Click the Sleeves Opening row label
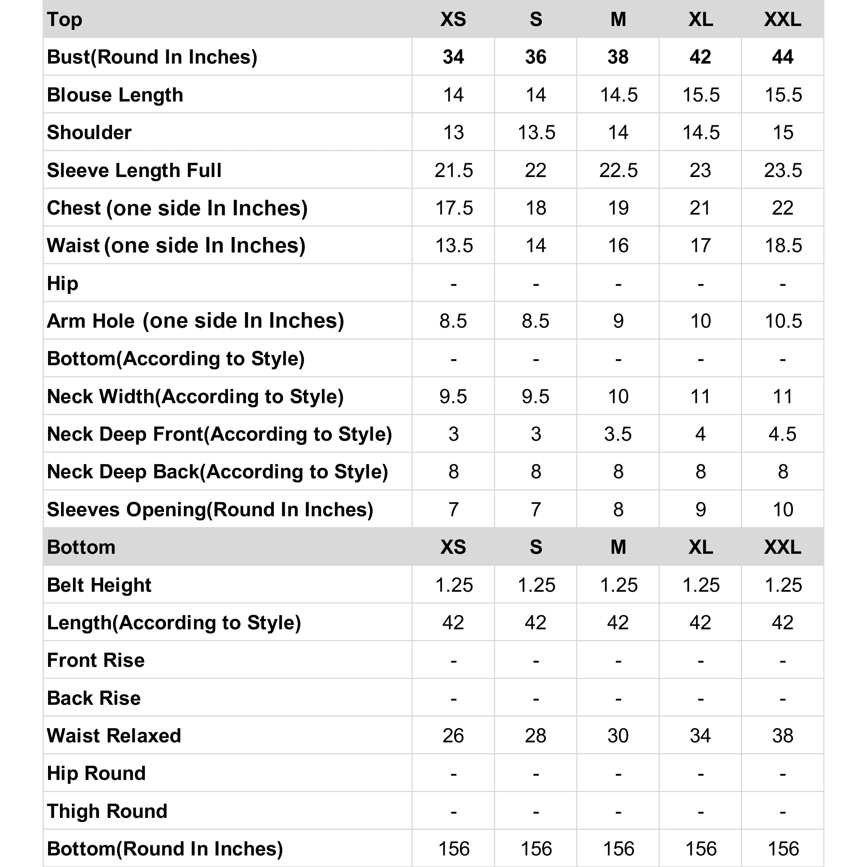867x867 pixels. click(210, 510)
